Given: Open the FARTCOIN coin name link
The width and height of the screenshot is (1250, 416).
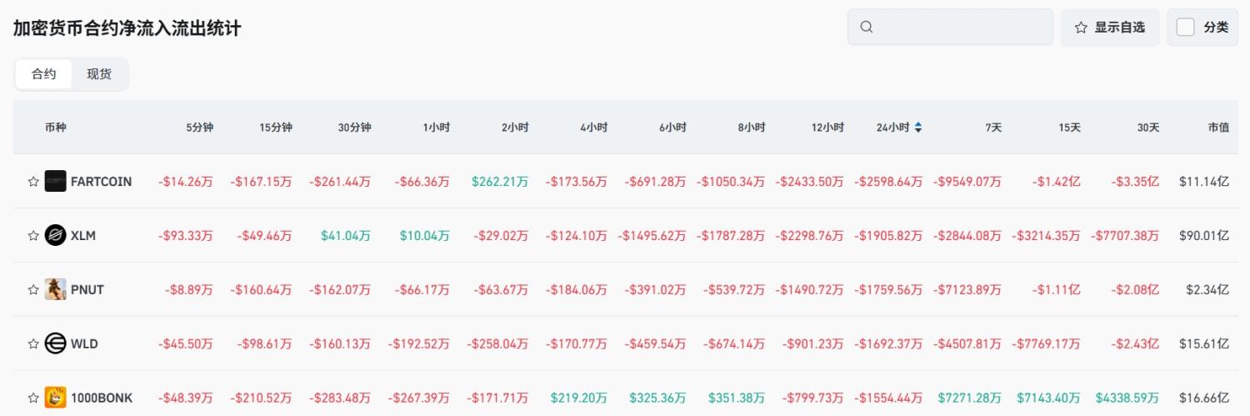Looking at the screenshot, I should (101, 181).
